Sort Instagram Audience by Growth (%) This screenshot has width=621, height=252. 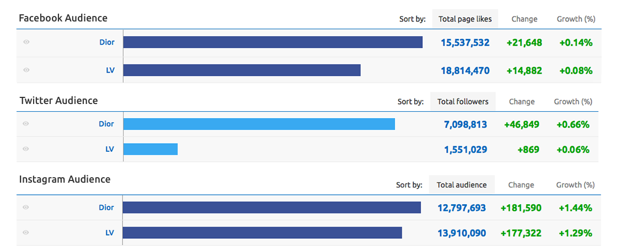coord(575,185)
